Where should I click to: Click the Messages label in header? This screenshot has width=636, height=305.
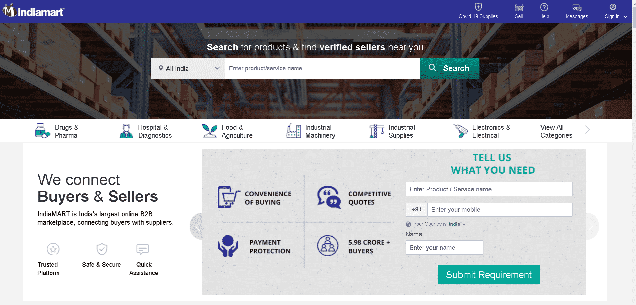pos(577,16)
